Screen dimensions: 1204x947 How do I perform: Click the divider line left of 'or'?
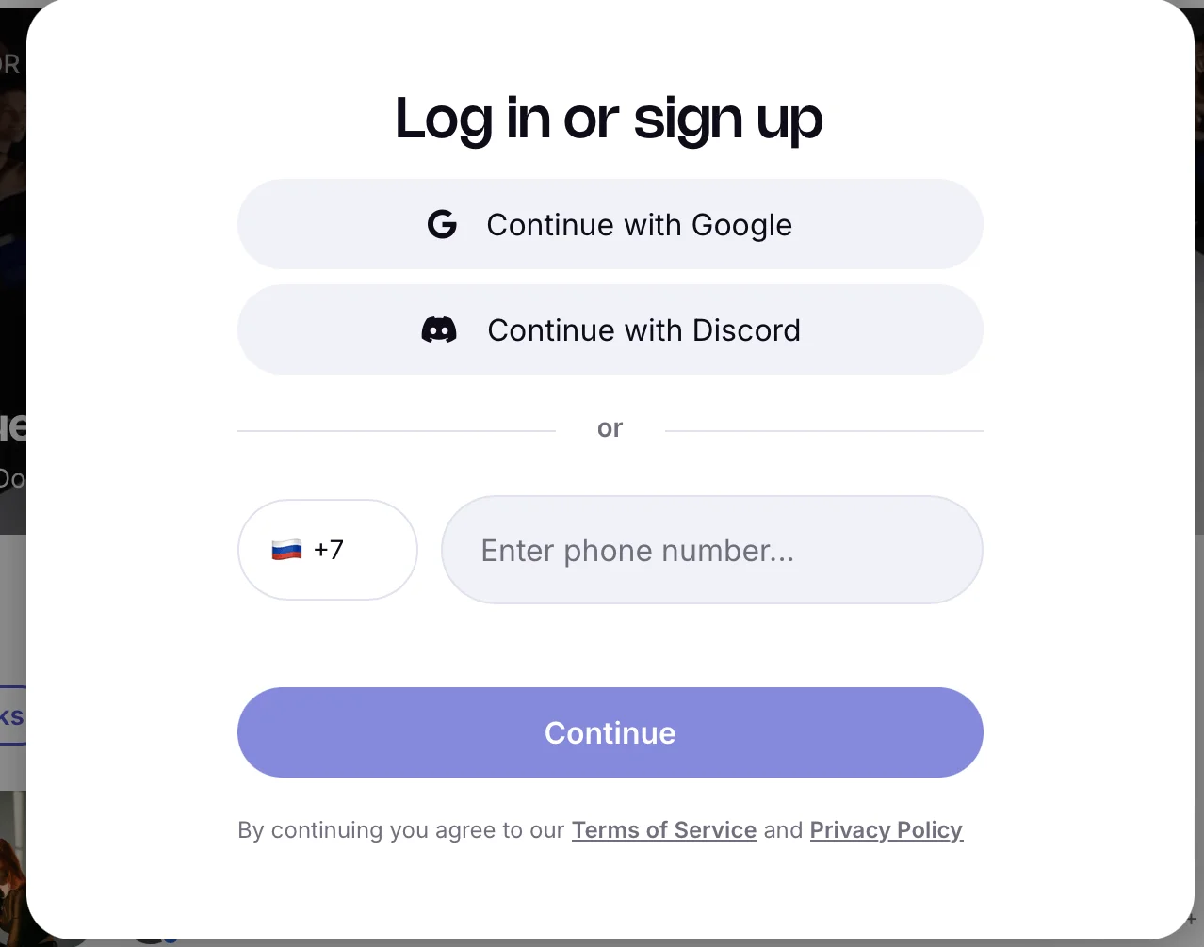[x=396, y=431]
